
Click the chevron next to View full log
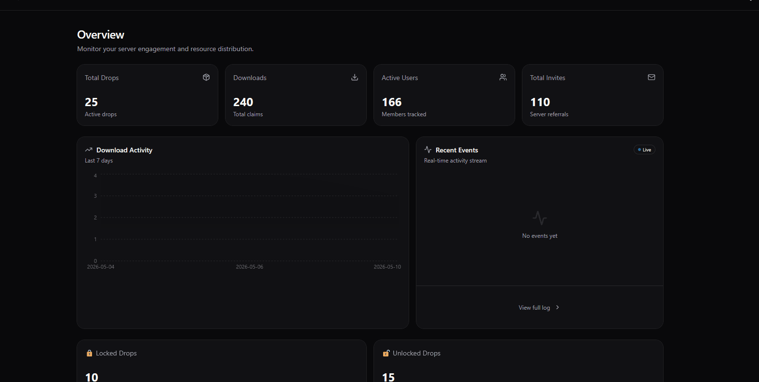point(558,308)
